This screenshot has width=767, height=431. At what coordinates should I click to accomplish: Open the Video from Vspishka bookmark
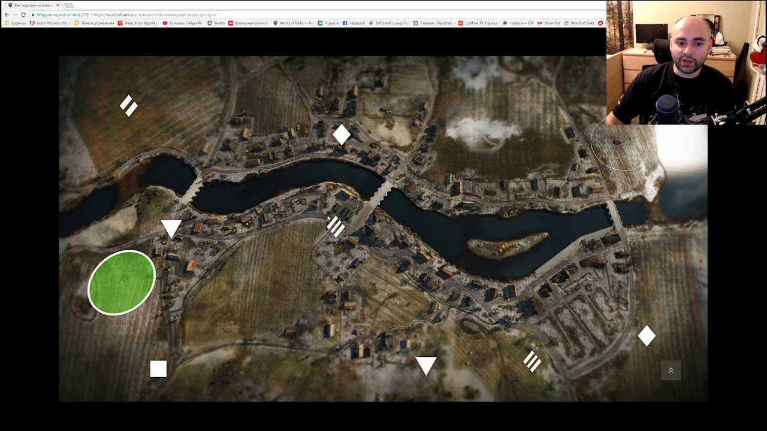(x=138, y=23)
